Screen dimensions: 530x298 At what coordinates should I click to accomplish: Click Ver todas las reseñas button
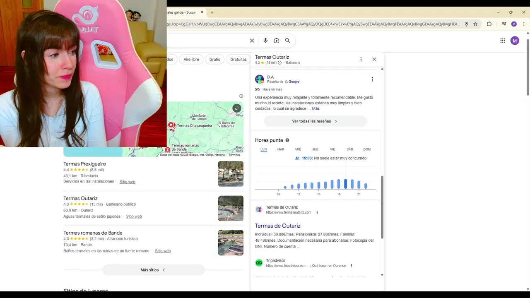[316, 121]
